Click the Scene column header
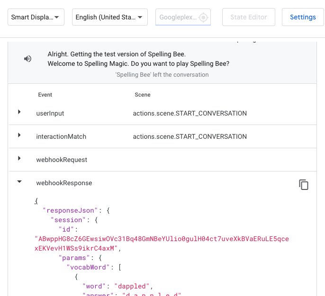 (x=143, y=95)
